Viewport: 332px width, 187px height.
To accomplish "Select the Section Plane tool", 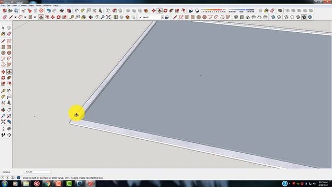I will point(9,135).
